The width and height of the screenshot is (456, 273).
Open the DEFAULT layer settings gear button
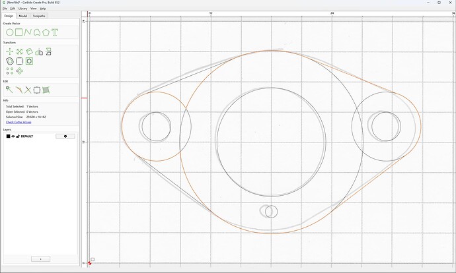click(x=65, y=136)
